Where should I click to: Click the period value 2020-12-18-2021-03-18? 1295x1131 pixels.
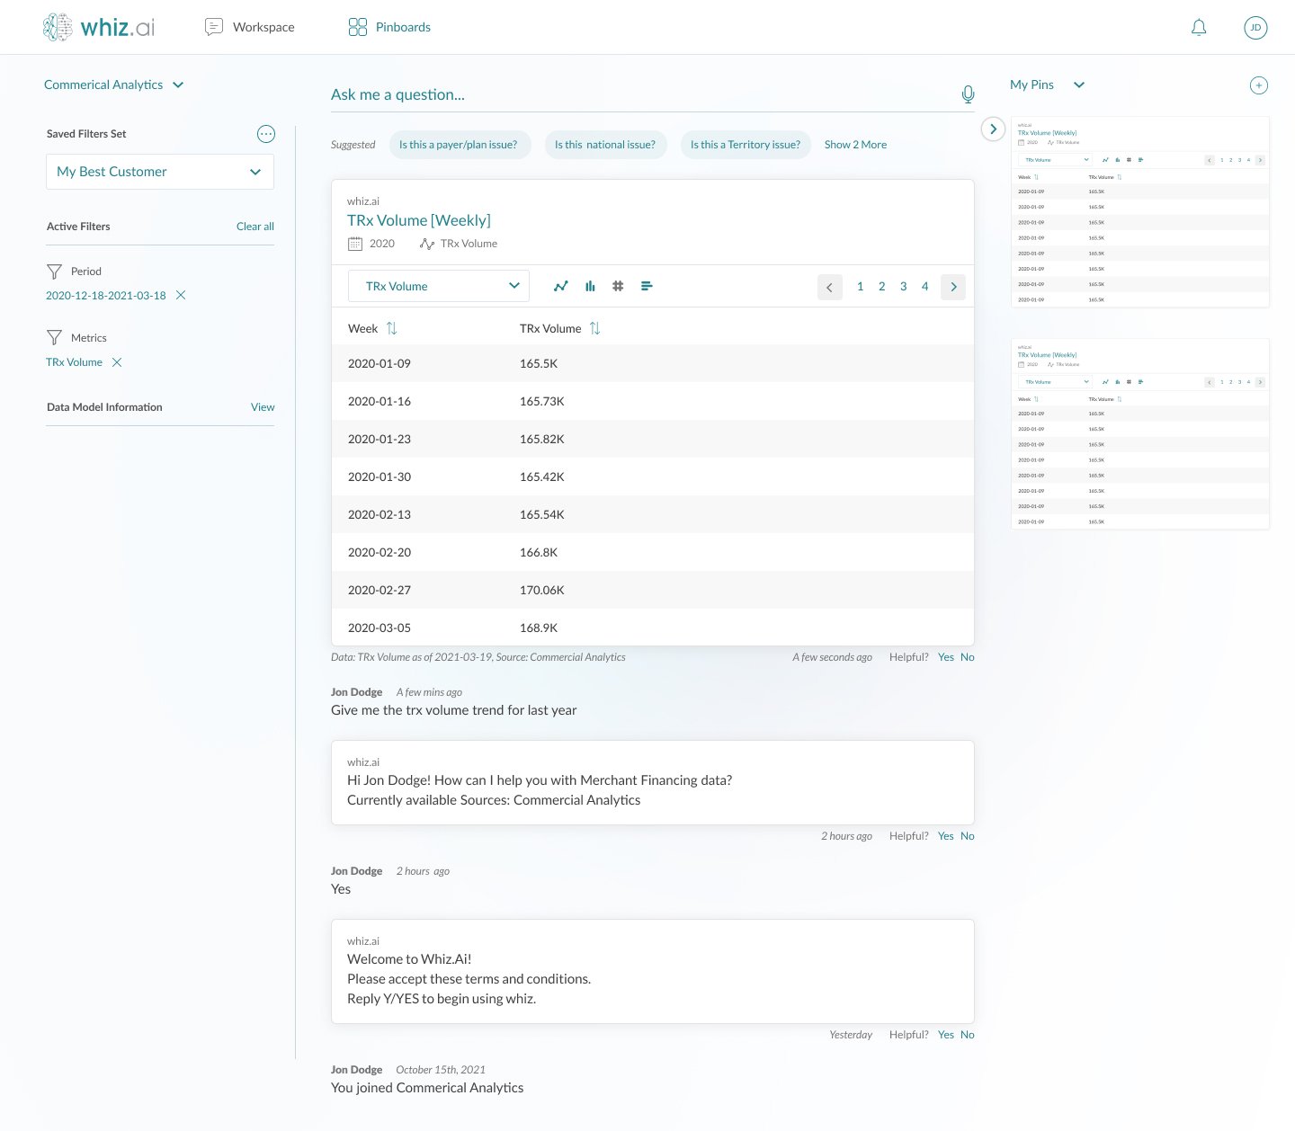coord(106,296)
